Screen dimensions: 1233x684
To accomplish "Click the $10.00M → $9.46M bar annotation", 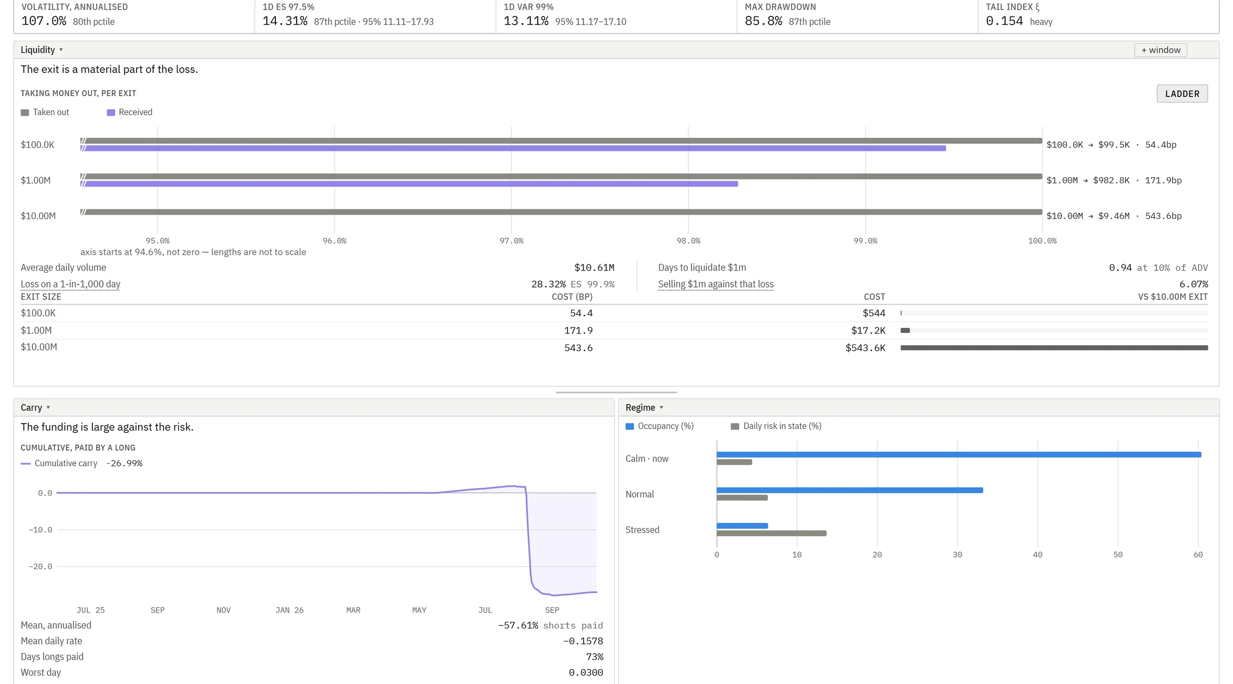I will 1114,216.
